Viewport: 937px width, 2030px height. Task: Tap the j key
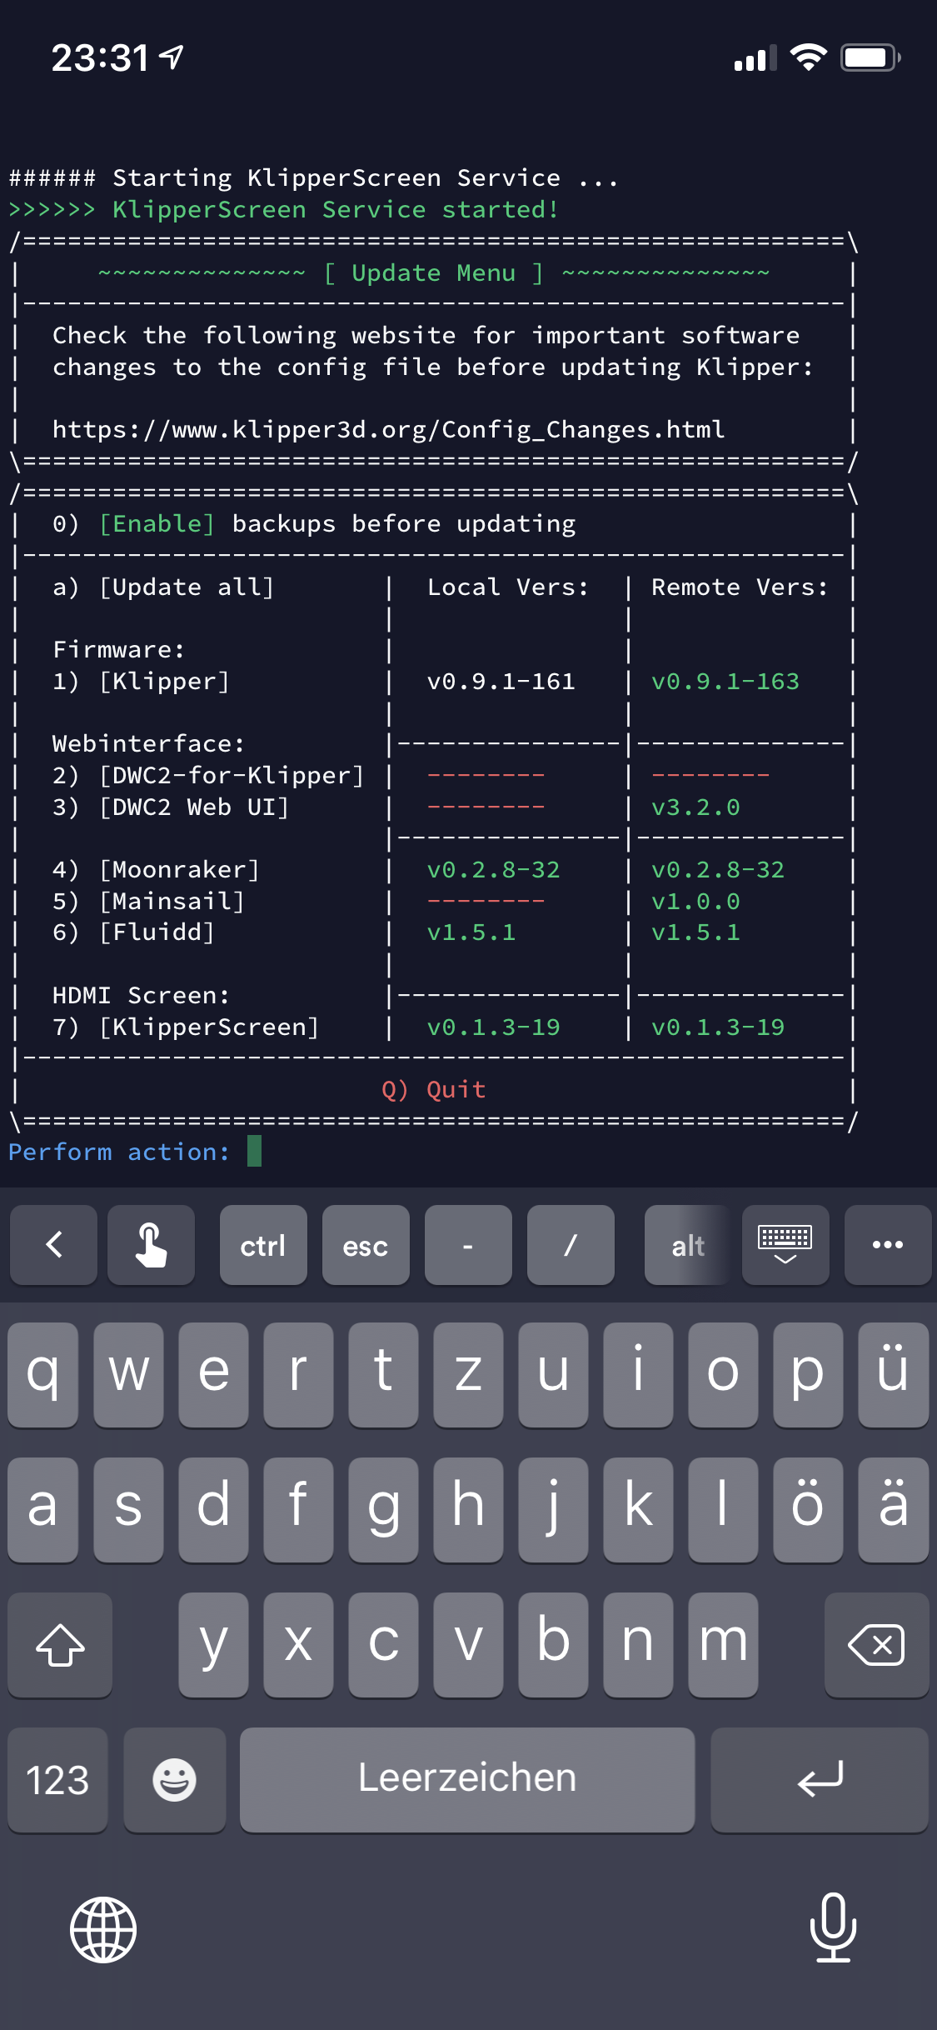click(x=553, y=1510)
